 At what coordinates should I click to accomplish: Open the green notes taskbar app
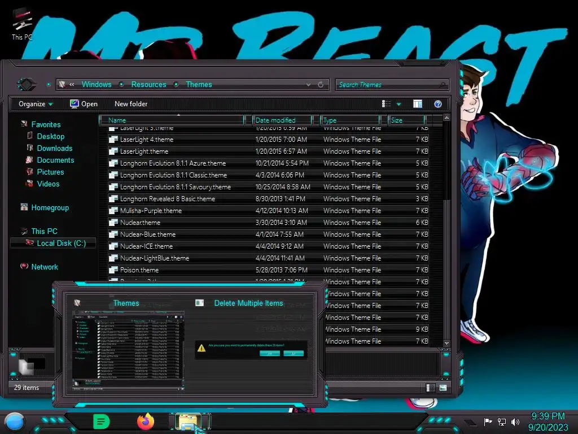click(x=101, y=422)
